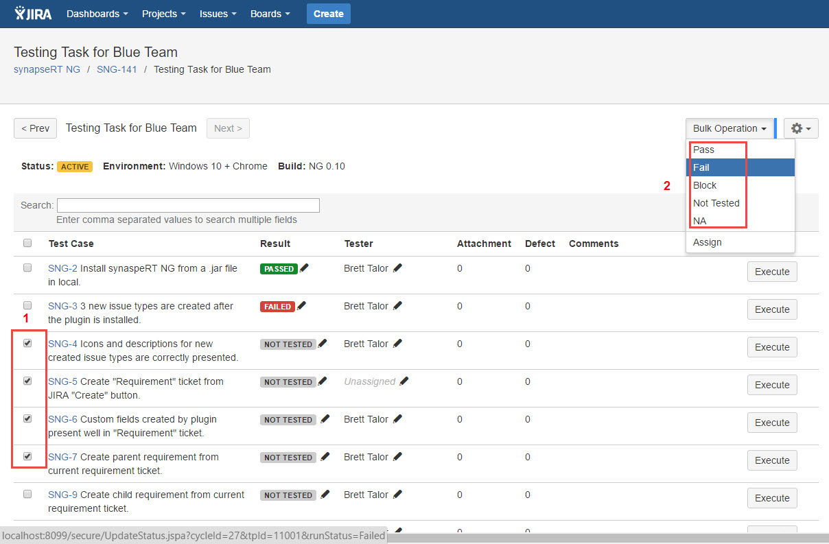
Task: Execute the SNG-9 test case
Action: [772, 498]
